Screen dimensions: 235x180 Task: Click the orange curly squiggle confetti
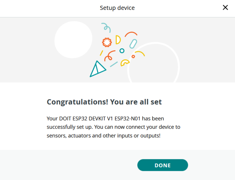tap(109, 56)
